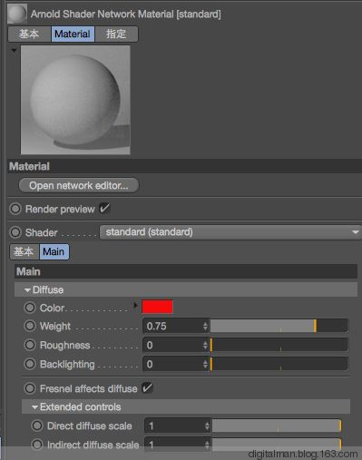The height and width of the screenshot is (460, 362).
Task: Expand the Color channel arrow
Action: [135, 306]
